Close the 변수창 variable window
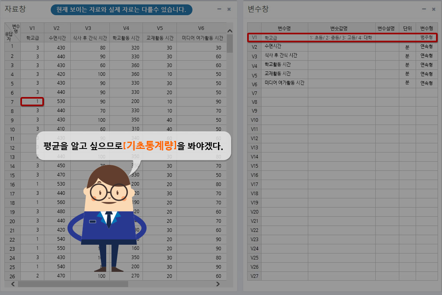Screen dimensions: 442x295 pos(434,9)
